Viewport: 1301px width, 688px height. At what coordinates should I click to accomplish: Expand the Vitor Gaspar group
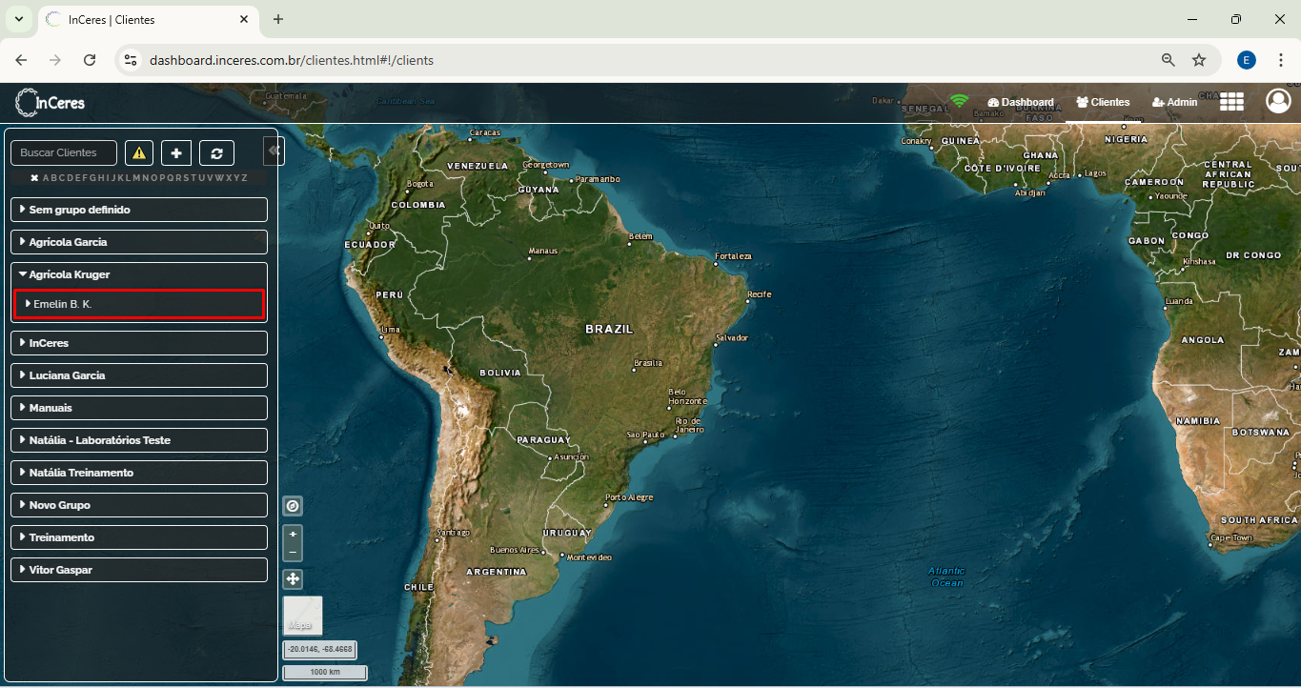[139, 570]
